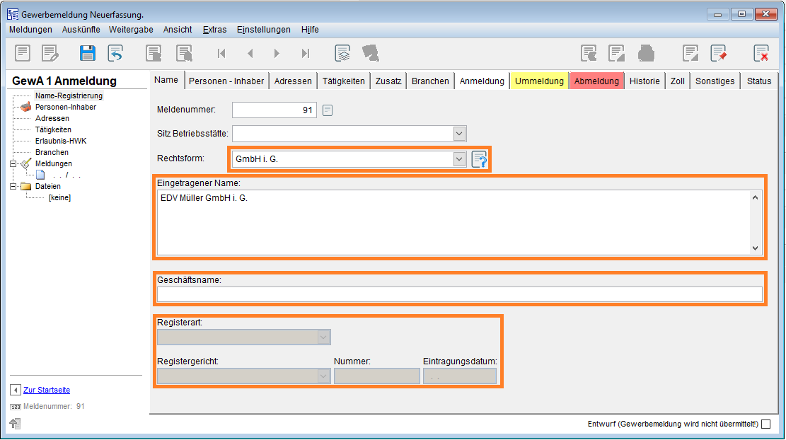Open the Auskünfte menu

point(81,30)
